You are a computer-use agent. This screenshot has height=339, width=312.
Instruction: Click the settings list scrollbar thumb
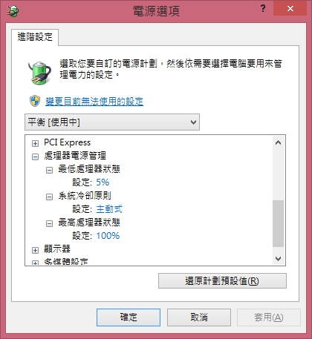[278, 223]
